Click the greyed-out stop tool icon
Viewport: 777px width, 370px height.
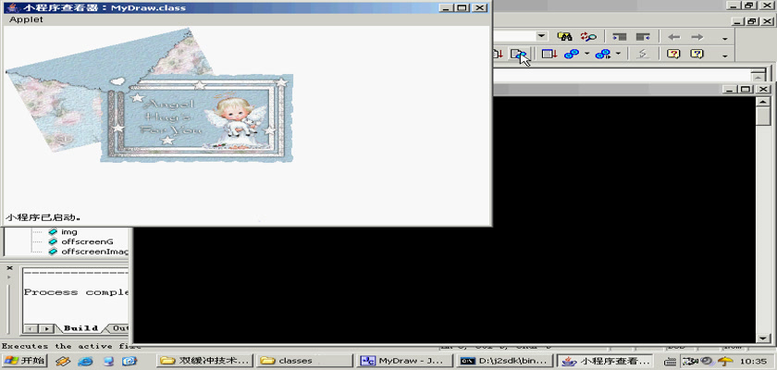coord(643,54)
